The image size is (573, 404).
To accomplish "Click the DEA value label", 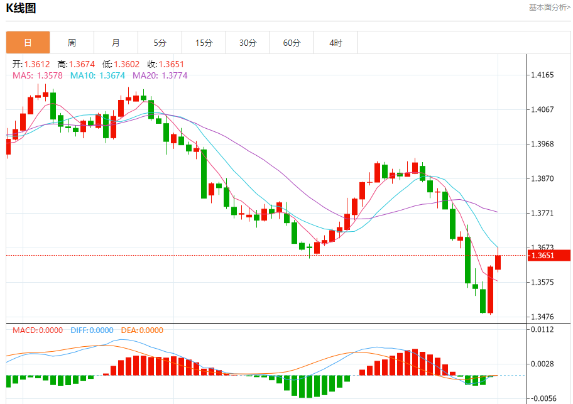I will pyautogui.click(x=141, y=330).
